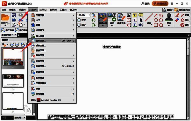Click the 添加 content tool
Viewport: 191px width, 121px height.
click(112, 19)
